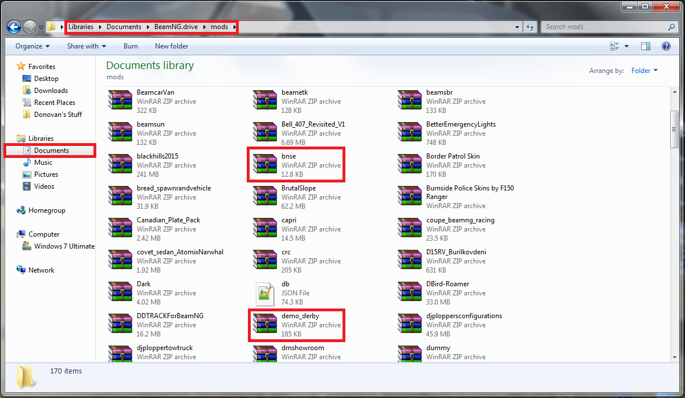685x398 pixels.
Task: Open Pictures library in navigation pane
Action: click(x=46, y=174)
